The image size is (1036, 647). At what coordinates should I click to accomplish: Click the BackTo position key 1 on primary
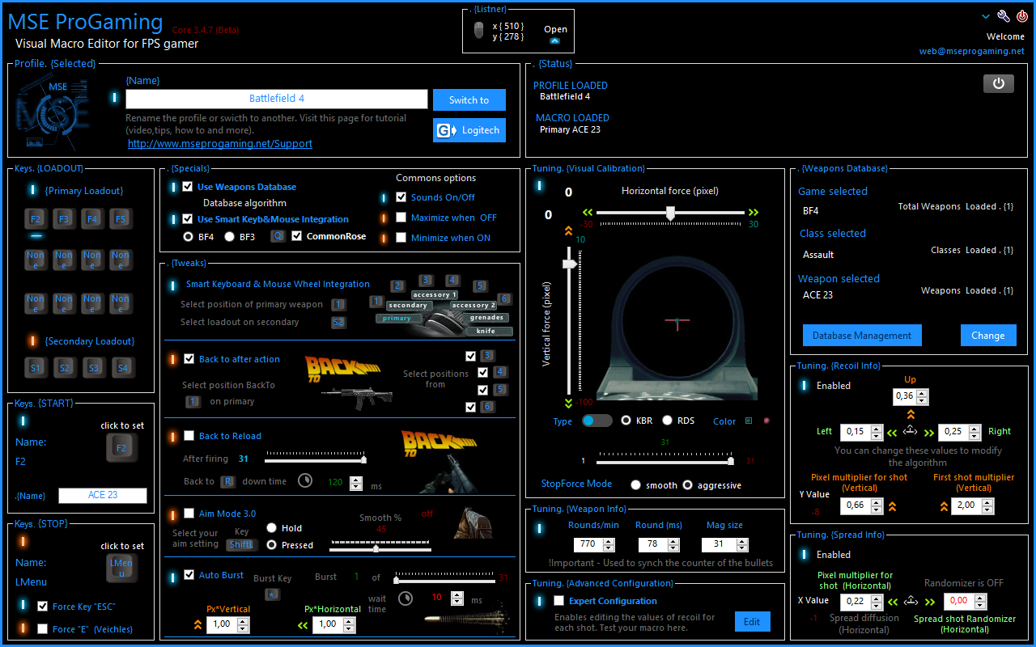pyautogui.click(x=193, y=401)
